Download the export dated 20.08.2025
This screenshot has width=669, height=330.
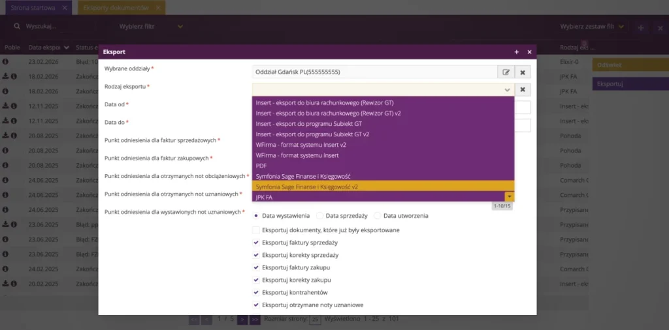(5, 136)
